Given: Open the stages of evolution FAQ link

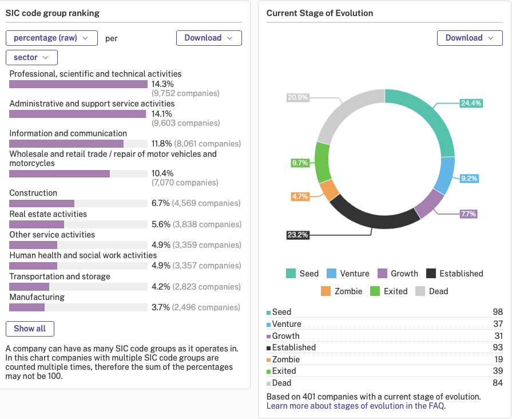Looking at the screenshot, I should (356, 406).
